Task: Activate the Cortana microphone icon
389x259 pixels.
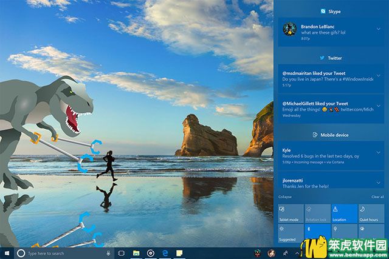Action: [108, 253]
